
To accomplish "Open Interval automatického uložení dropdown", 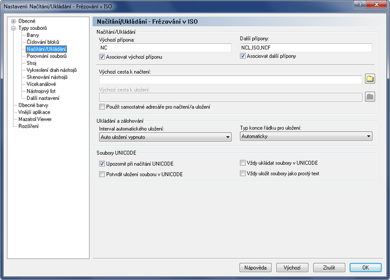I will [165, 137].
